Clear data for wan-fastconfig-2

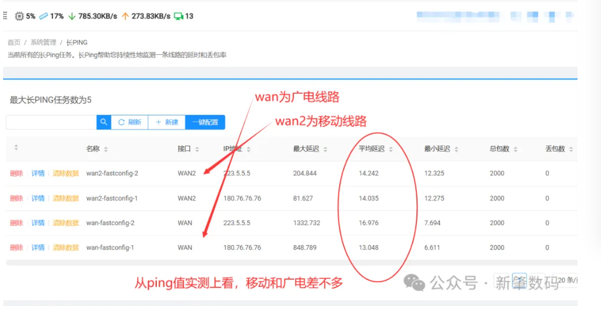[65, 223]
